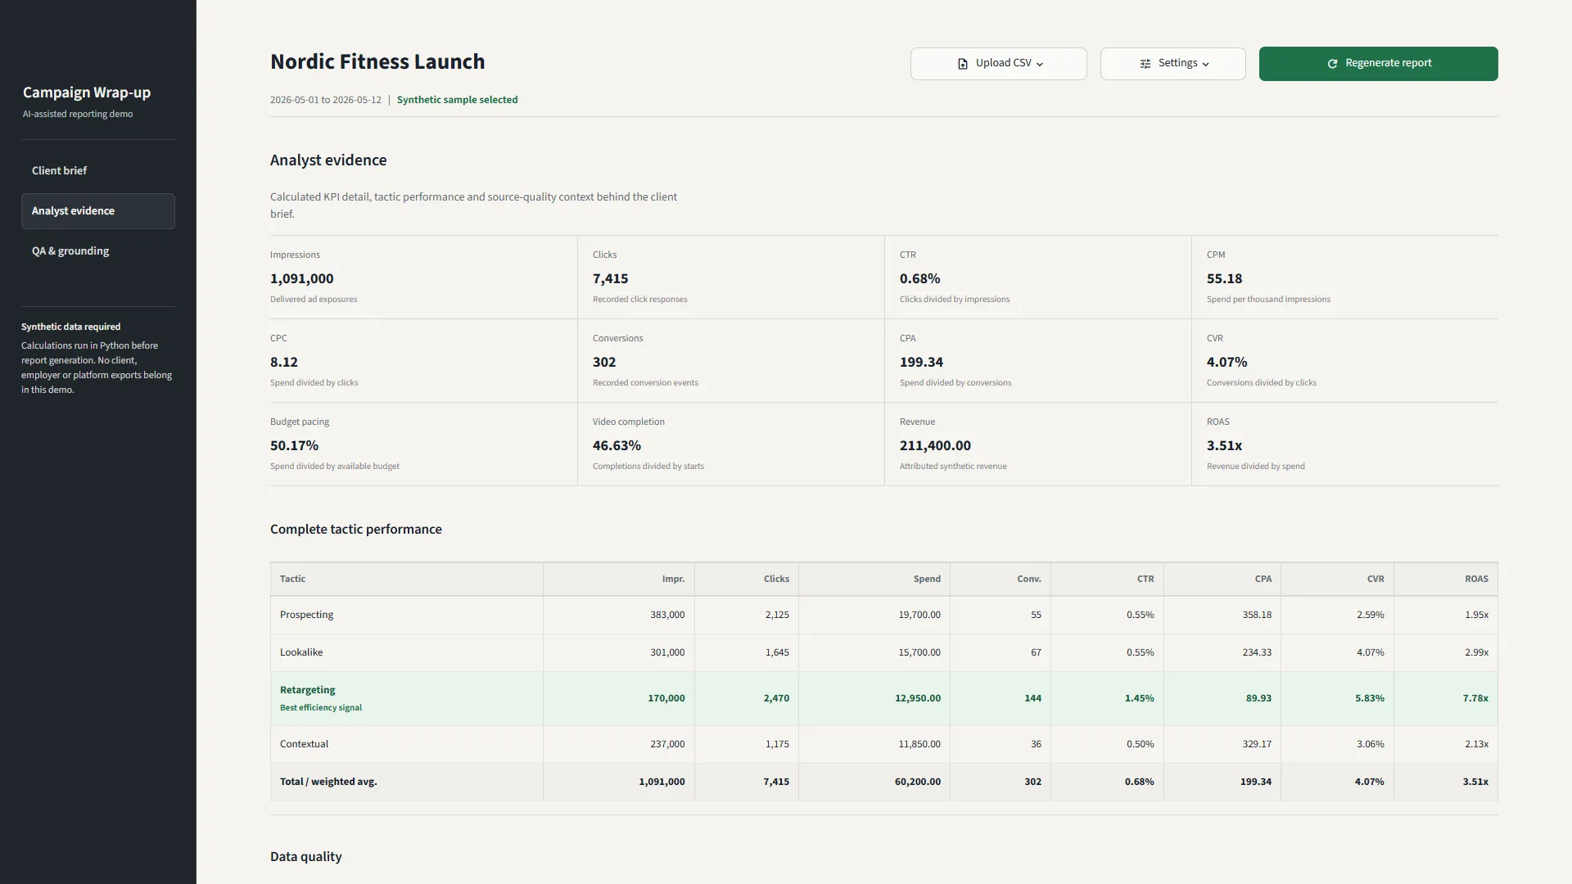Click the Synthetic sample selected label
The width and height of the screenshot is (1572, 884).
pyautogui.click(x=457, y=100)
